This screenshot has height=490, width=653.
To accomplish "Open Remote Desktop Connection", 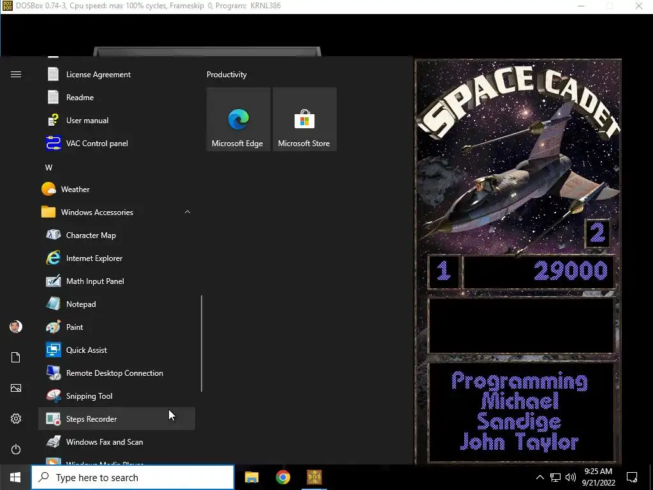I will tap(117, 373).
